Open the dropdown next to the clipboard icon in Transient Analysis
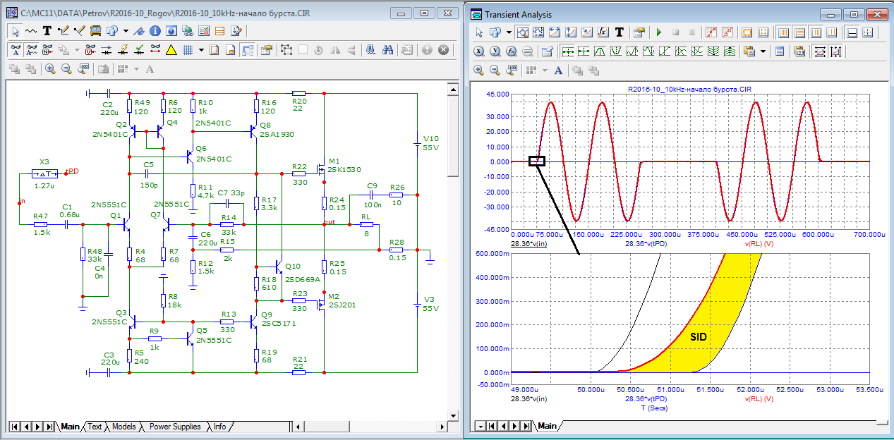This screenshot has height=440, width=894. [x=763, y=51]
